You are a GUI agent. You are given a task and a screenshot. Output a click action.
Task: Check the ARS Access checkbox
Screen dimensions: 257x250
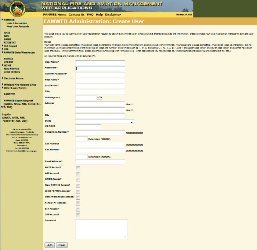point(78,174)
